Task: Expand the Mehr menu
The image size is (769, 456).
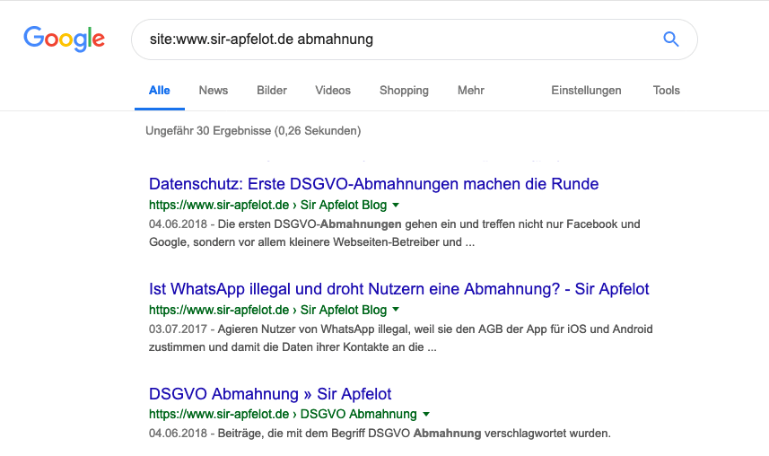Action: (x=471, y=91)
